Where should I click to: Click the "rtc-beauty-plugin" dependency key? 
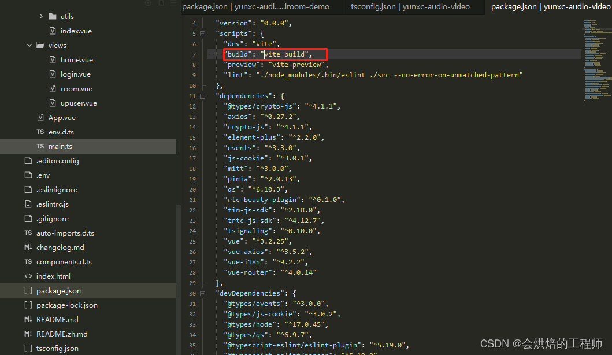point(262,200)
